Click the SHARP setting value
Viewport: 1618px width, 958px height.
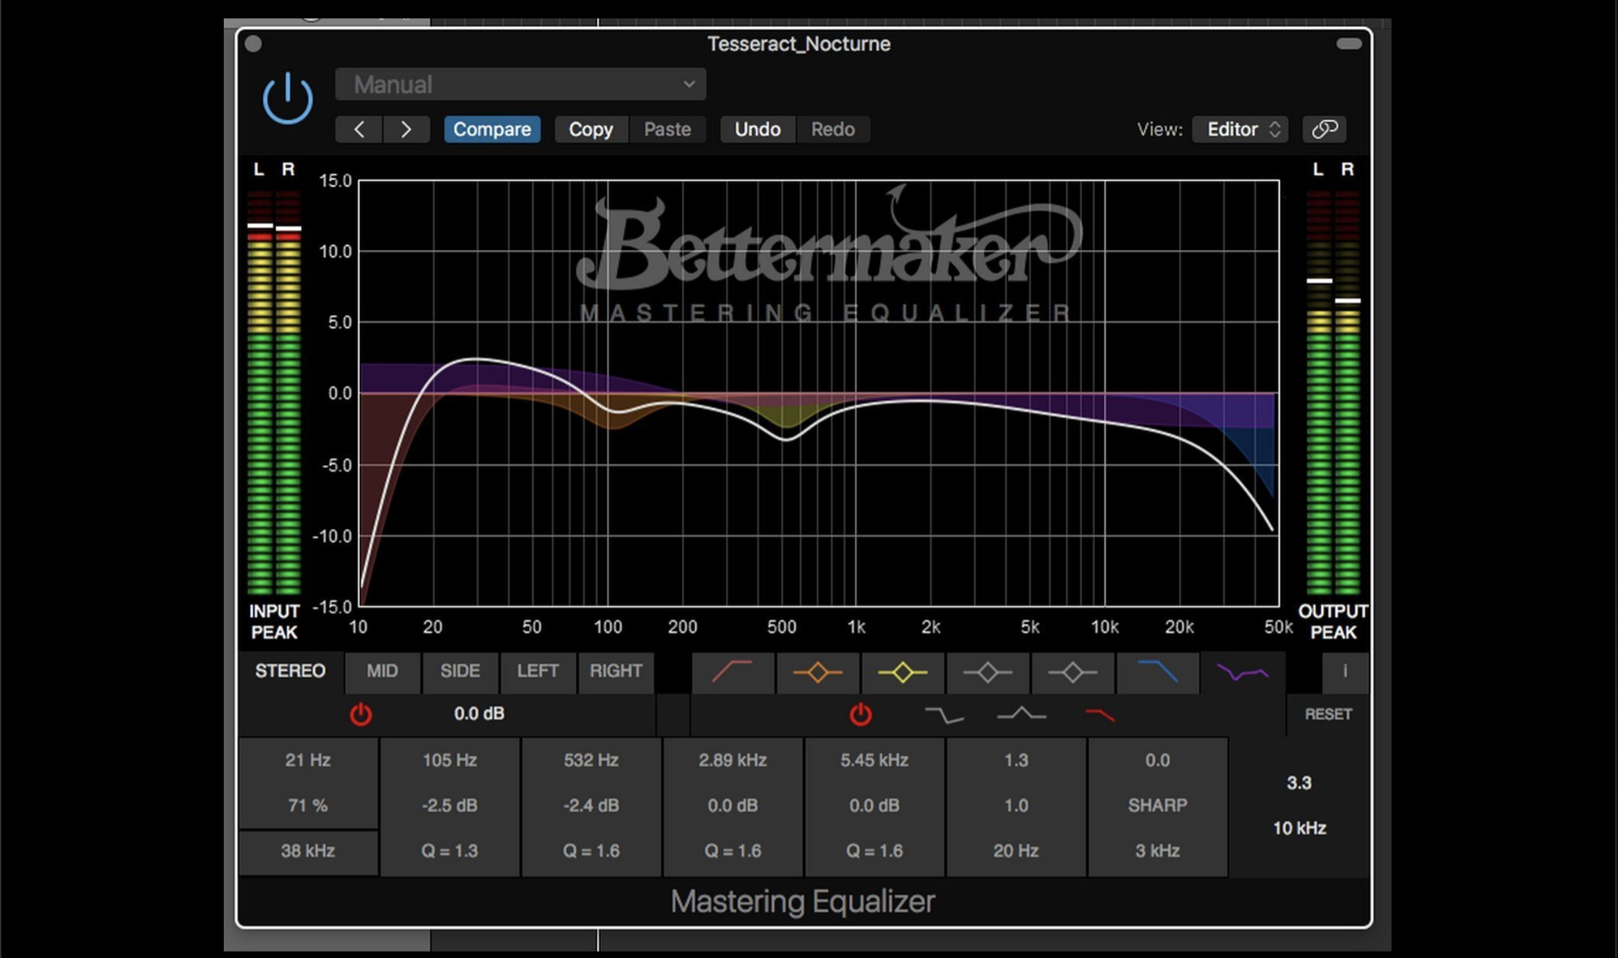pos(1157,806)
